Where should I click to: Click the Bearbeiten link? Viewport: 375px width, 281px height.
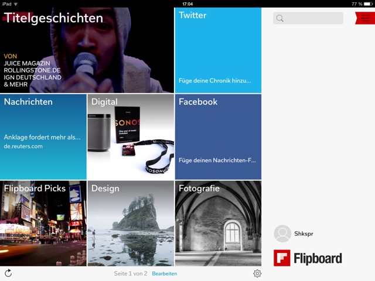coord(164,273)
